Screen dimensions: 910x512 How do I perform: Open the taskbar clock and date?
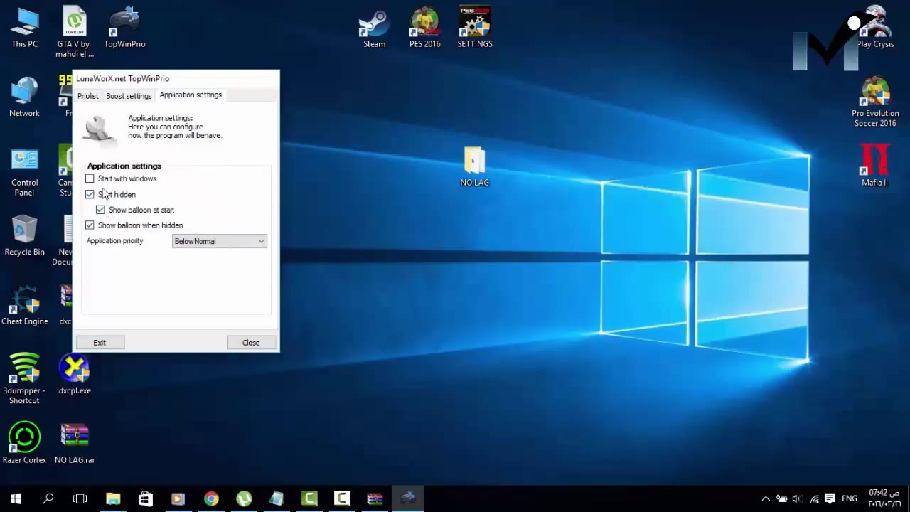(883, 498)
